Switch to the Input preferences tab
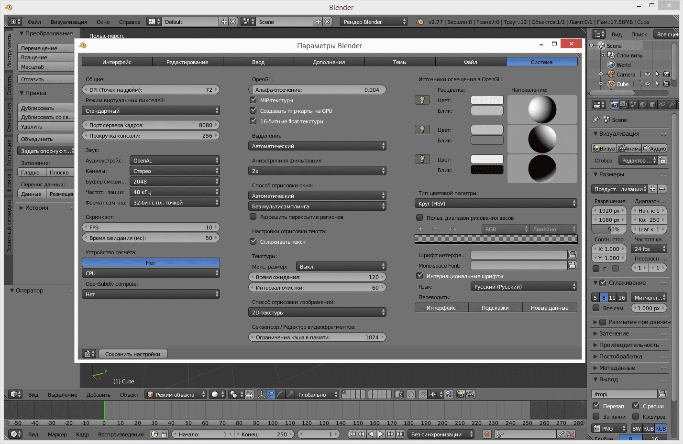 [x=258, y=62]
